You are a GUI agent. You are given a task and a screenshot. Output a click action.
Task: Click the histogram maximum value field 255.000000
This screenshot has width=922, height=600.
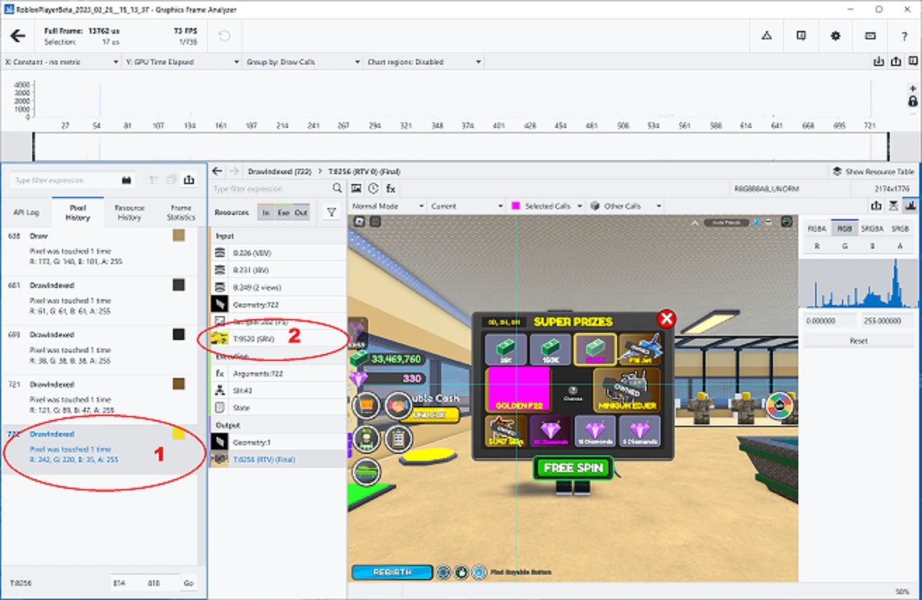[x=886, y=320]
